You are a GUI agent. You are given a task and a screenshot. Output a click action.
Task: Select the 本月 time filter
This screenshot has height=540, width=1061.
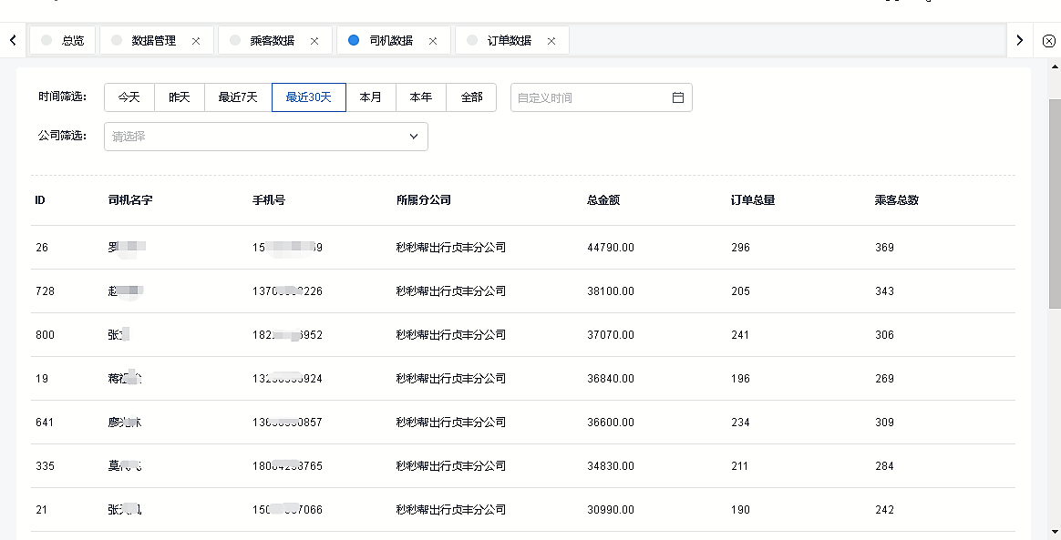371,97
